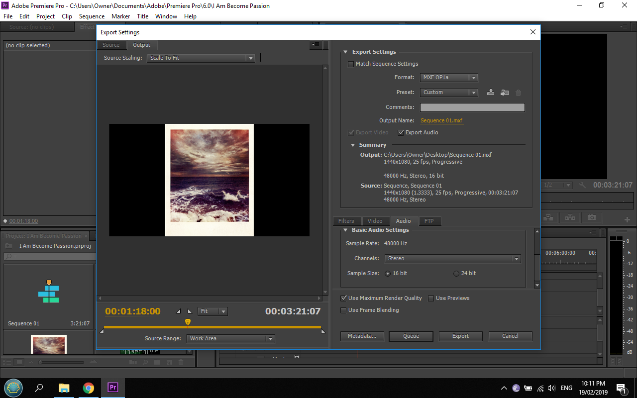Image resolution: width=637 pixels, height=398 pixels.
Task: Click the Delete Preset trash icon
Action: pos(519,92)
